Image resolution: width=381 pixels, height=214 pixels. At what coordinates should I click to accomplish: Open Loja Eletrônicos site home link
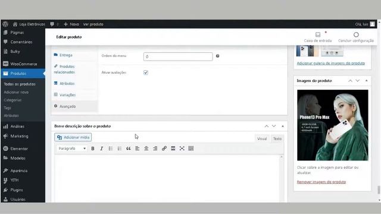point(29,24)
